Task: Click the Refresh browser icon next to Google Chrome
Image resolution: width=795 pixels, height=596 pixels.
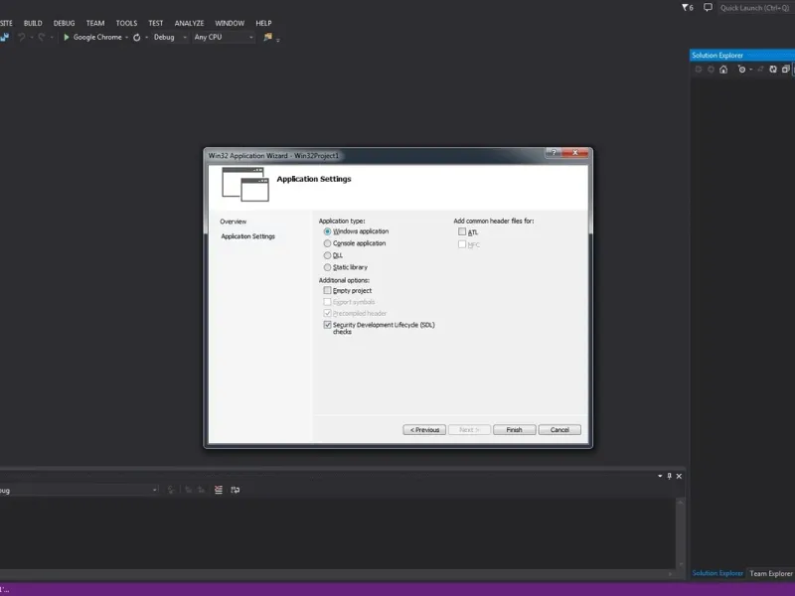Action: [136, 38]
